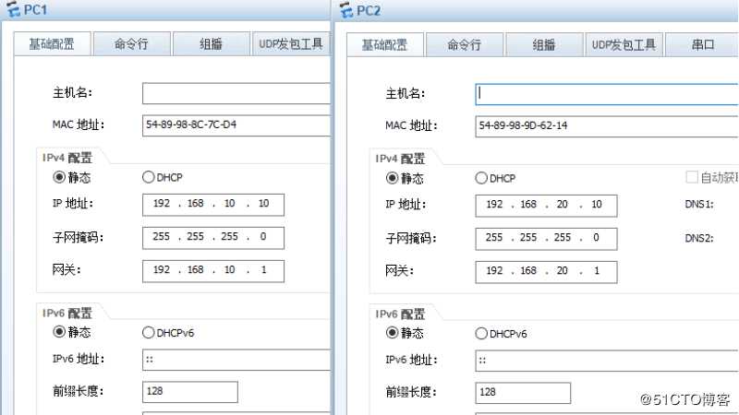Click 子网掩码 field in PC2
Screen dimensions: 739x415
(546, 239)
